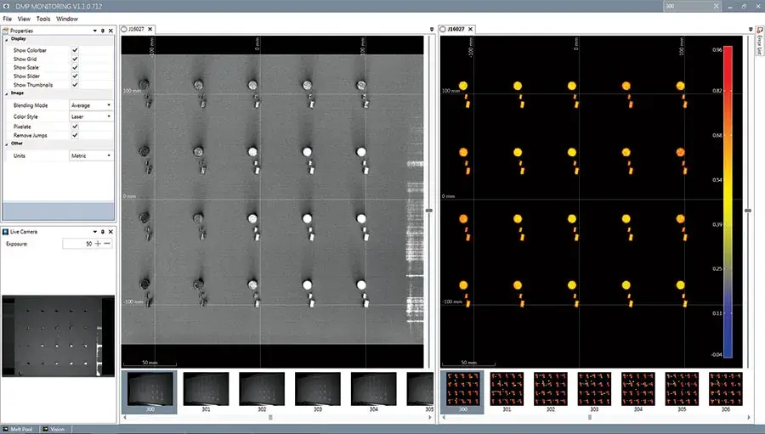
Task: Disable the Remove Jumps checkbox
Action: [76, 135]
